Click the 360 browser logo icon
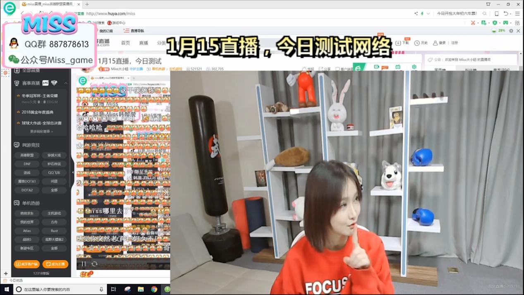Viewport: 524px width, 295px height. point(10,8)
